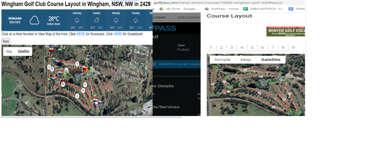Screen dimensions: 367x168
Task: Select hole 5 marker on left map
Action: click(77, 64)
